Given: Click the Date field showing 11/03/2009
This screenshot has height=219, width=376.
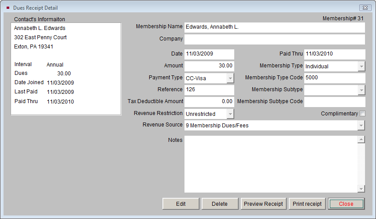Looking at the screenshot, I should click(209, 54).
